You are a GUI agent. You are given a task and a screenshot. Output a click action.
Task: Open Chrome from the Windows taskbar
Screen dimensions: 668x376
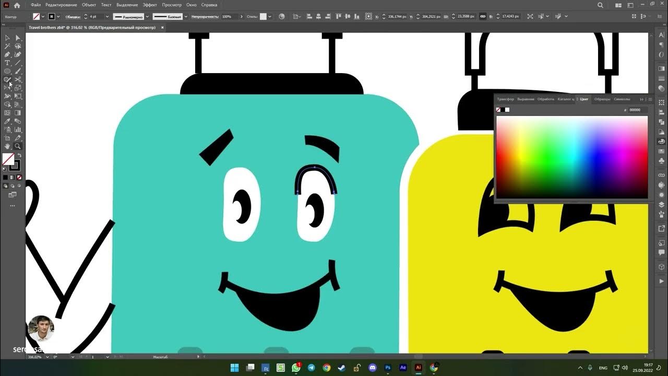point(327,368)
